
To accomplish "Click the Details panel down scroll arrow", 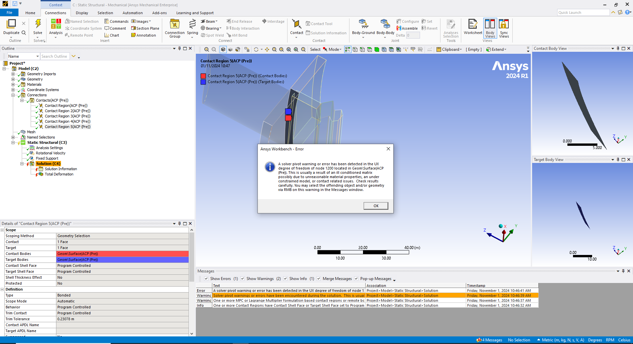I will [192, 333].
